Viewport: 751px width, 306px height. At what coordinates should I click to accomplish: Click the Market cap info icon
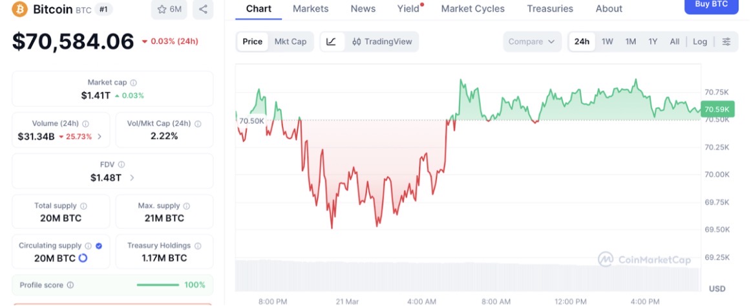click(134, 83)
